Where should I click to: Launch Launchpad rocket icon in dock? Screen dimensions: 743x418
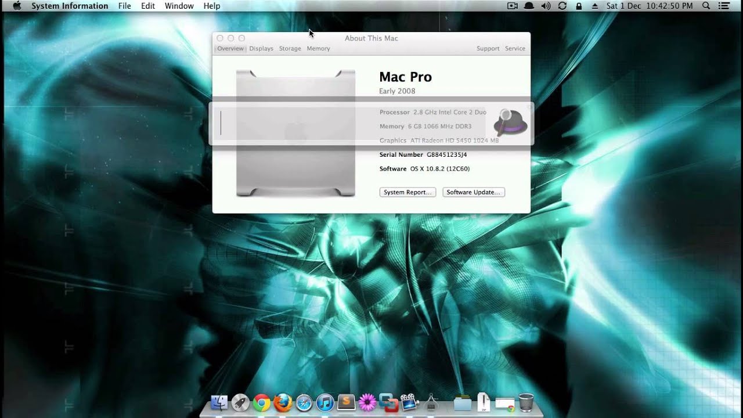[240, 402]
